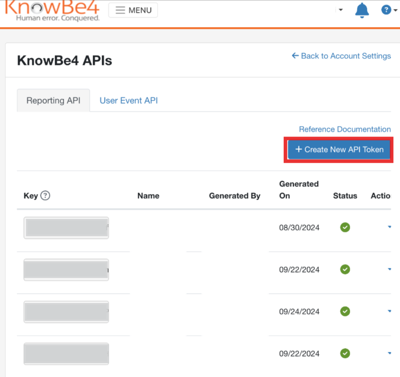
Task: Select the masked key field in the first row
Action: [66, 227]
